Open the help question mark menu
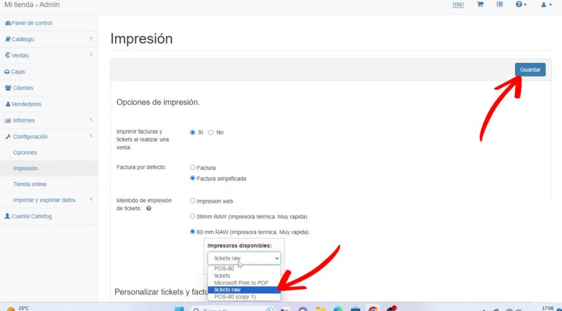The height and width of the screenshot is (311, 562). click(x=521, y=5)
